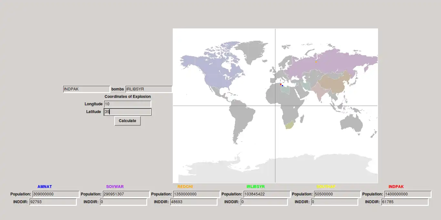Image resolution: width=441 pixels, height=220 pixels.
Task: Click IRLIBSYR population field 103845422
Action: point(267,194)
